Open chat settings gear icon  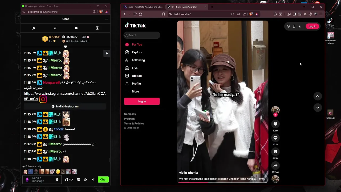click(93, 179)
